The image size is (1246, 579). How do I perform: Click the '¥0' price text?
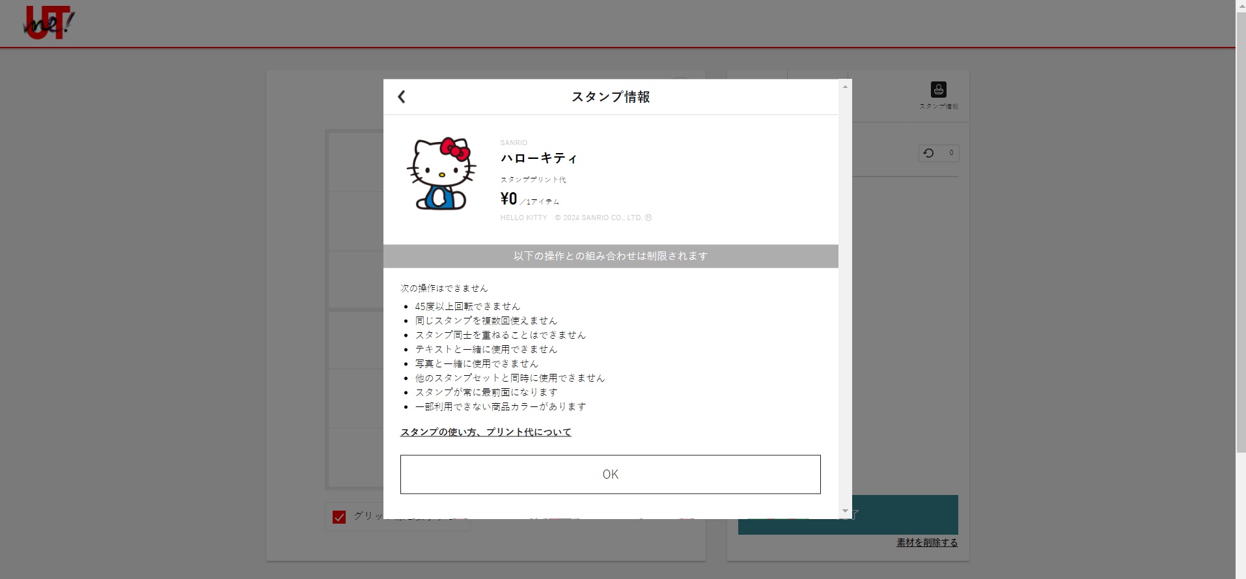click(509, 199)
